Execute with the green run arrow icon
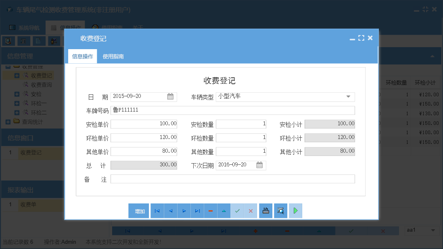The width and height of the screenshot is (443, 249). (x=295, y=211)
